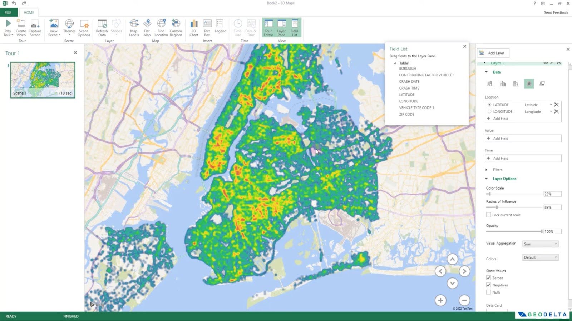Open the Find Location tool
This screenshot has height=321, width=572.
(161, 24)
